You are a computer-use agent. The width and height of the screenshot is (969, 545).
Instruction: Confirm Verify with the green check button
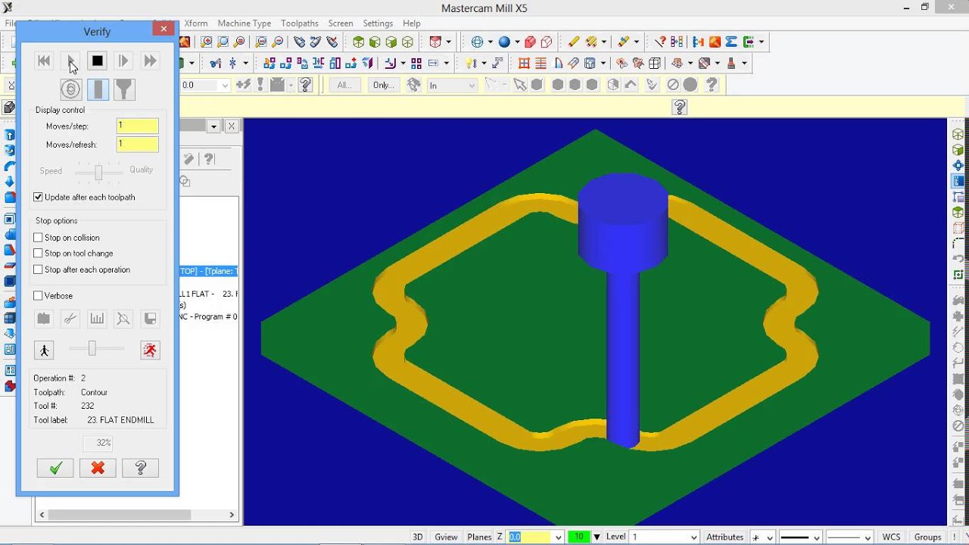coord(55,469)
